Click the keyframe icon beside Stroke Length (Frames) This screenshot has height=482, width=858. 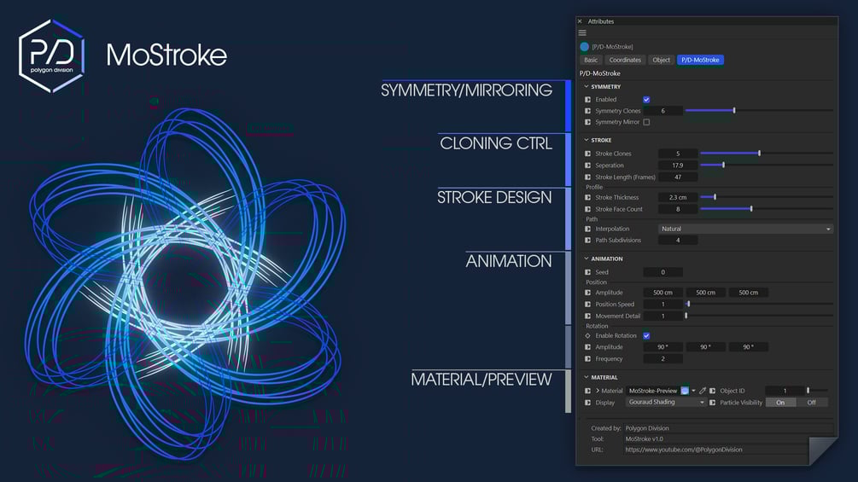click(x=587, y=177)
